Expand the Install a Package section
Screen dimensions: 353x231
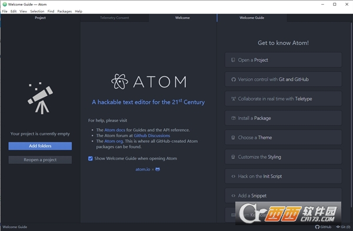pyautogui.click(x=283, y=118)
